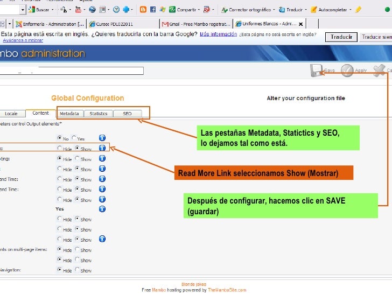Expand the Corrector ortográfico dropdown arrow

(x=274, y=10)
